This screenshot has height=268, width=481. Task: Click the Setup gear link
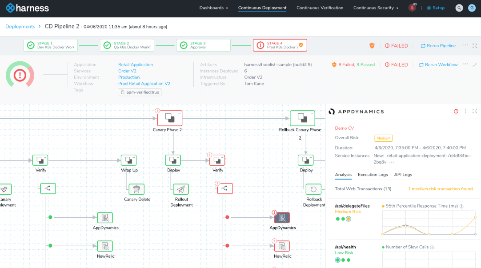point(436,8)
